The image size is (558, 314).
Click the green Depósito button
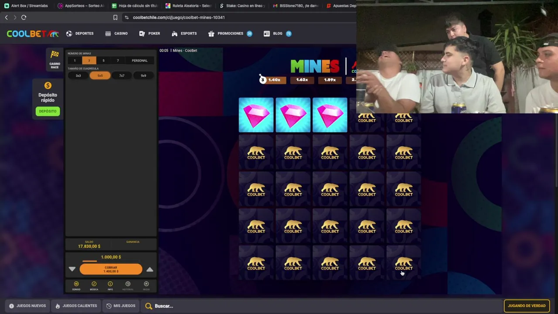[x=48, y=111]
